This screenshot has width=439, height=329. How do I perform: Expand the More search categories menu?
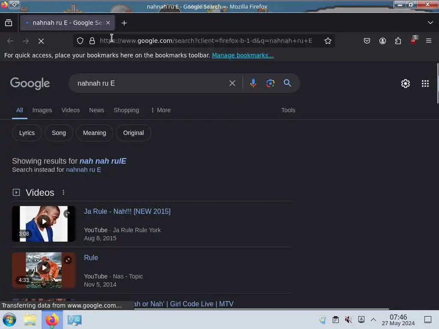click(161, 110)
